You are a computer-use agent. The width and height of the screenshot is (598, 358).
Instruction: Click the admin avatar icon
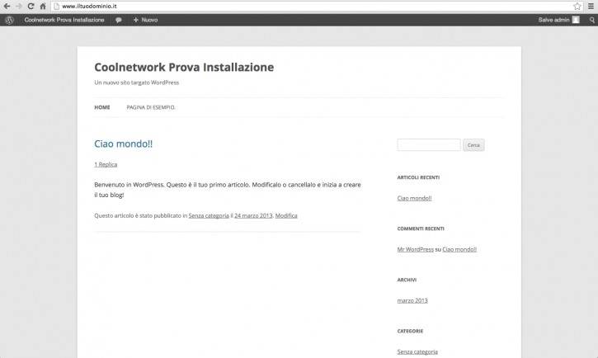point(576,20)
